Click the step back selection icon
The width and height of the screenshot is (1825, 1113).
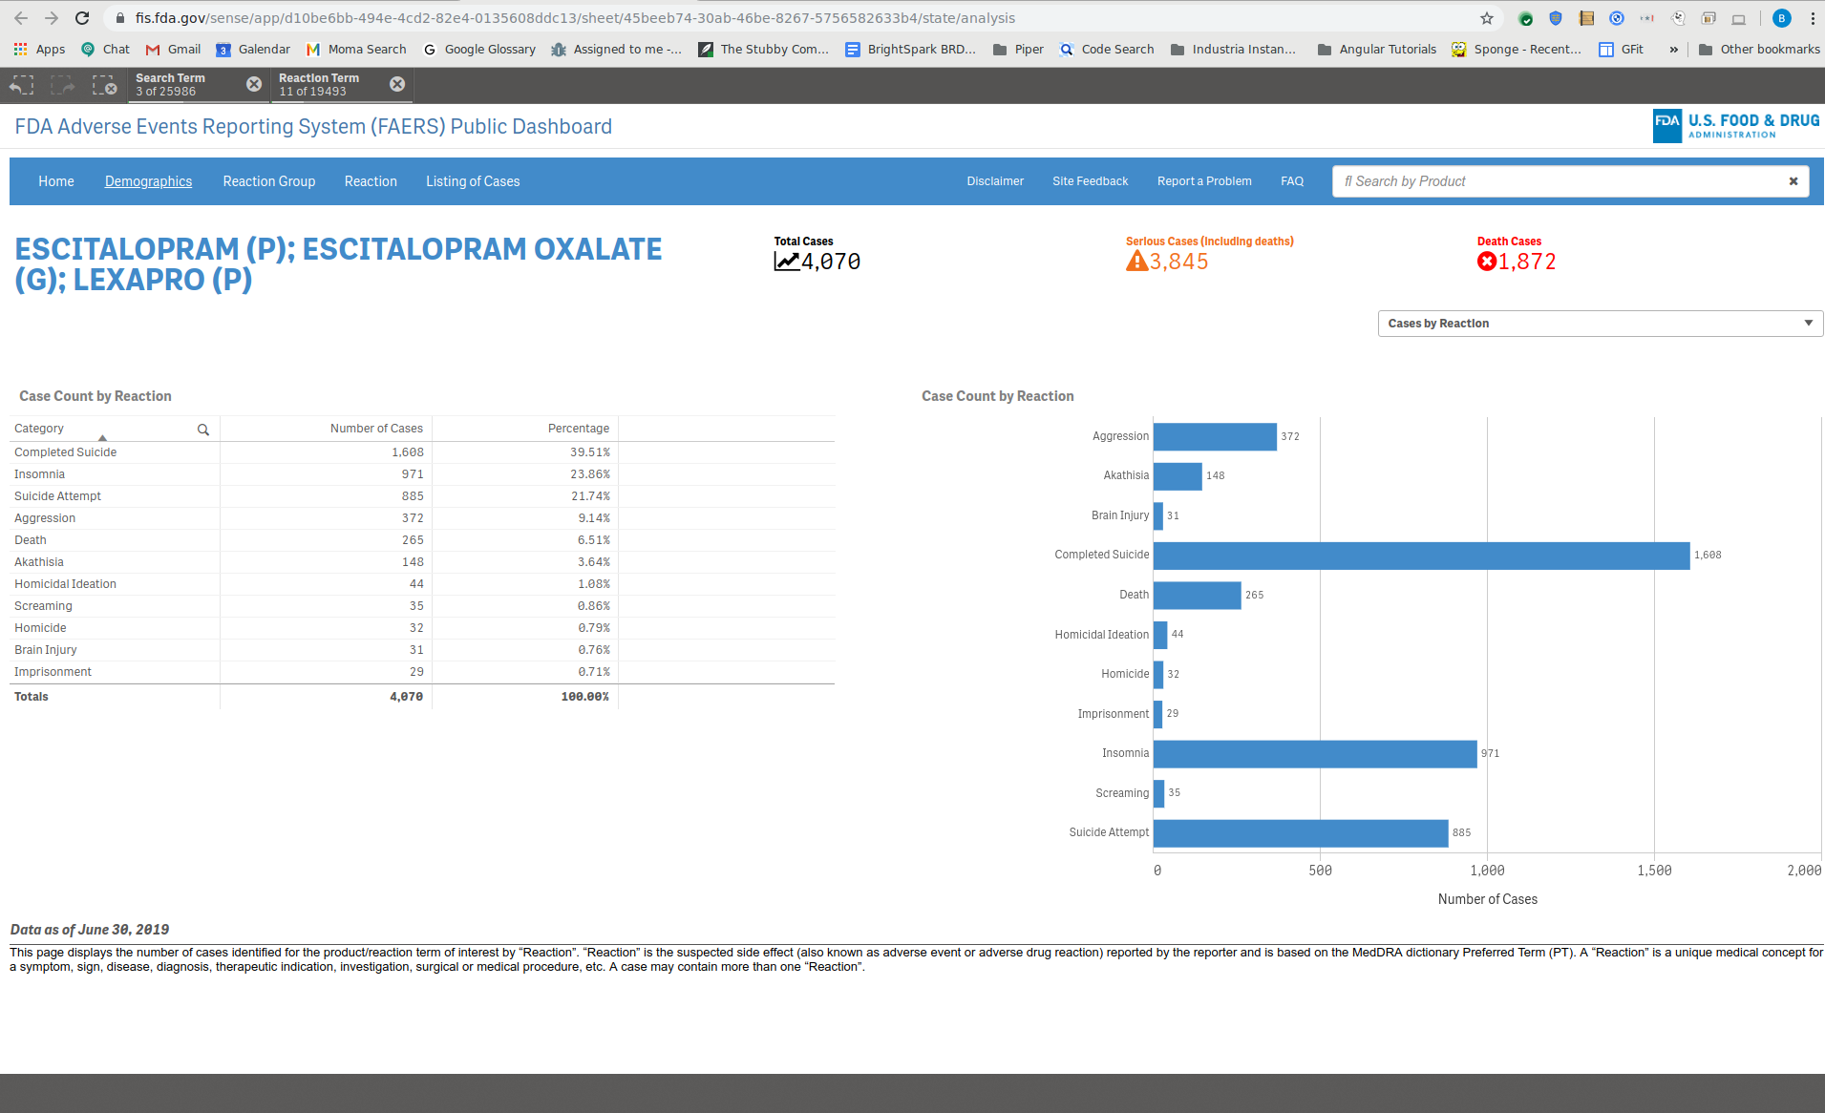(21, 86)
